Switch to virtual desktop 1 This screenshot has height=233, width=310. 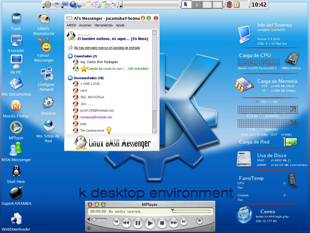tap(186, 5)
